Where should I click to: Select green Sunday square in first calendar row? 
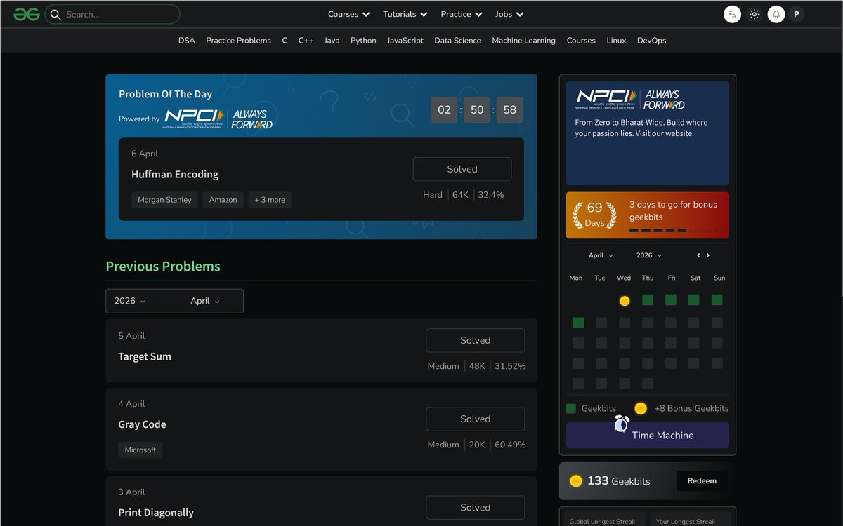coord(717,299)
